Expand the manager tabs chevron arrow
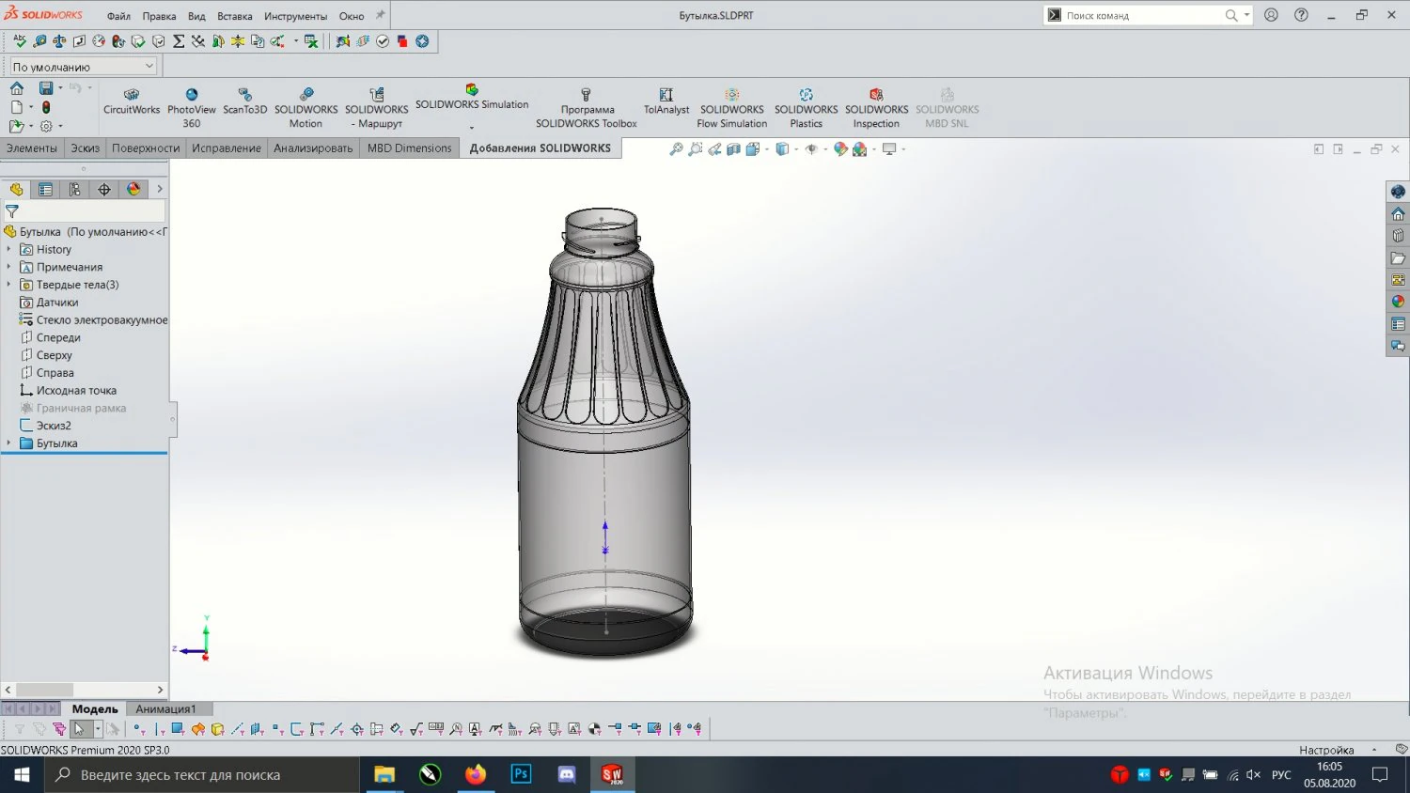 pyautogui.click(x=160, y=189)
